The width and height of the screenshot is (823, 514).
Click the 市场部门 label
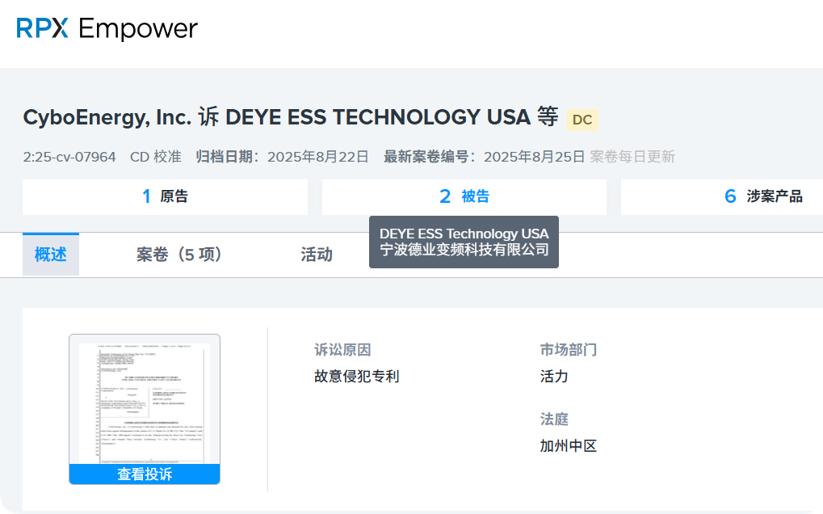tap(569, 350)
